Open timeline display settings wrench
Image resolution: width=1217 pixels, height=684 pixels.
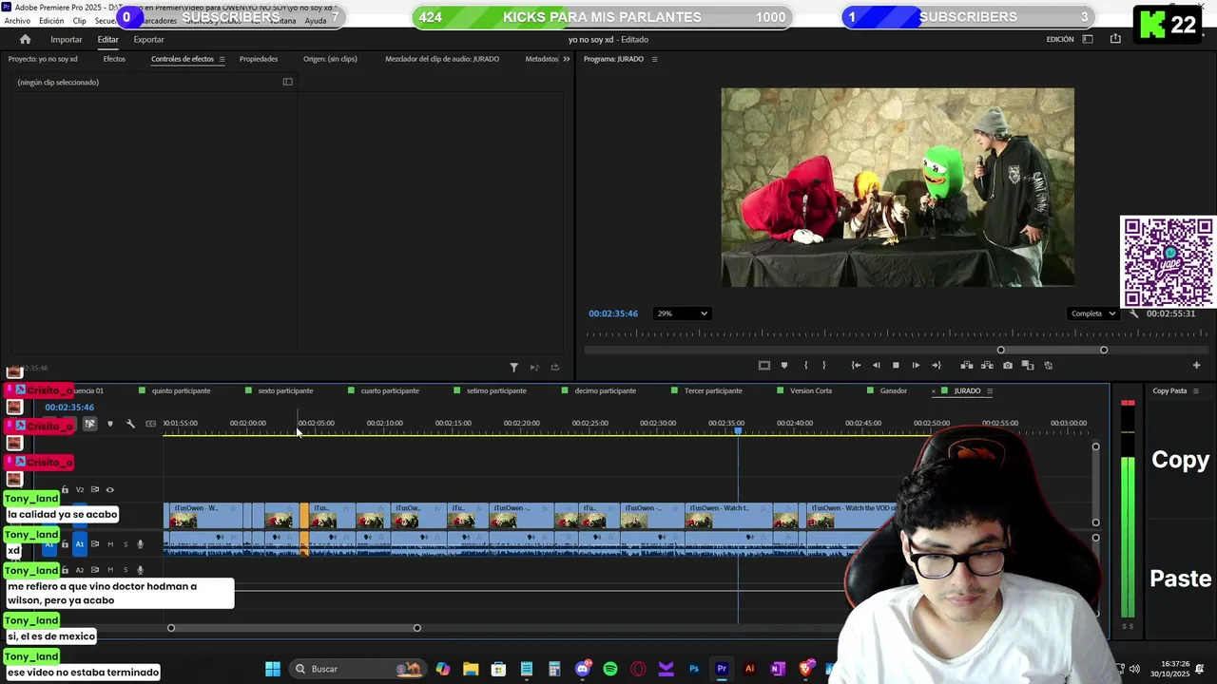pos(130,424)
